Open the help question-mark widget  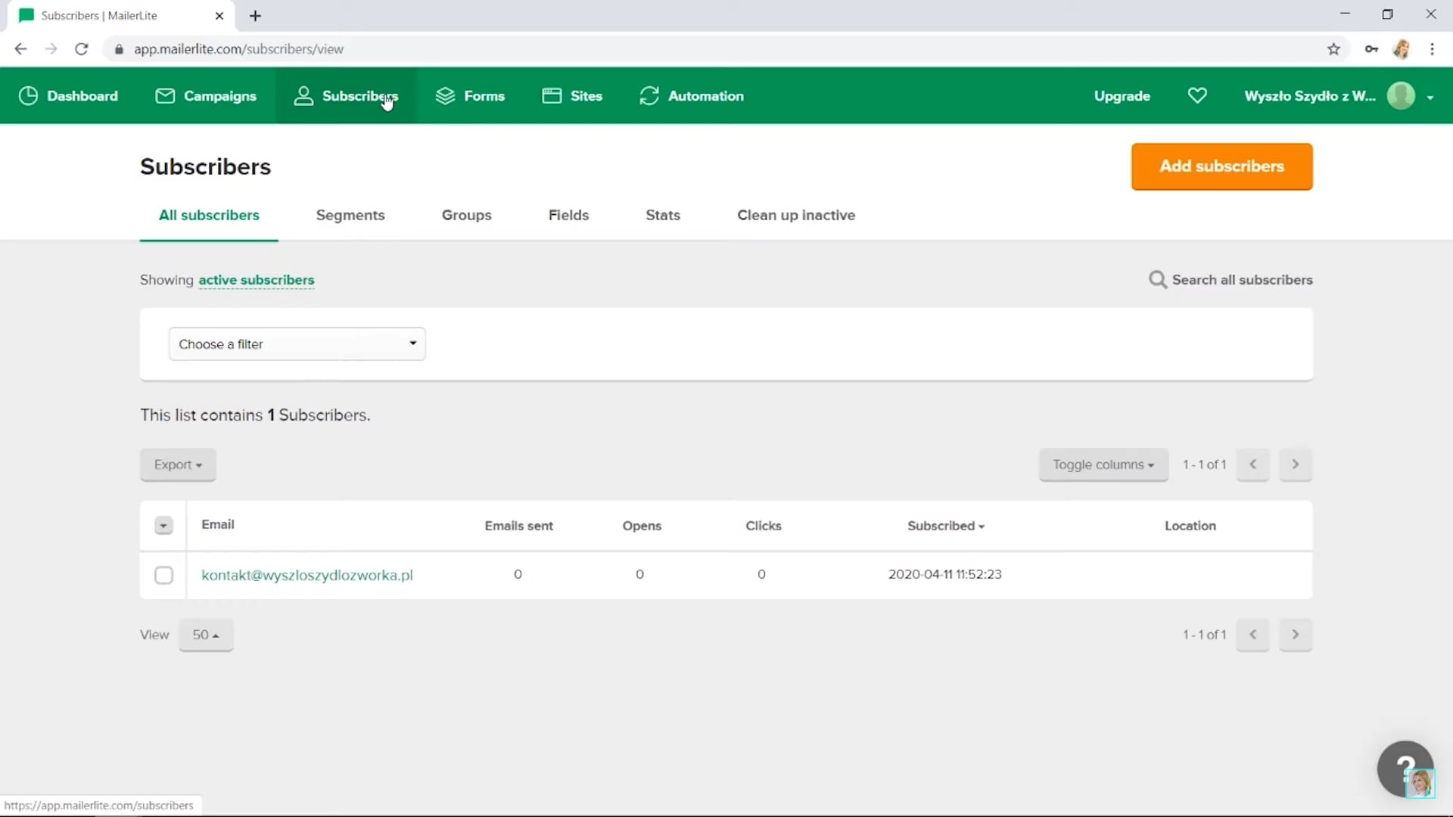(x=1405, y=769)
